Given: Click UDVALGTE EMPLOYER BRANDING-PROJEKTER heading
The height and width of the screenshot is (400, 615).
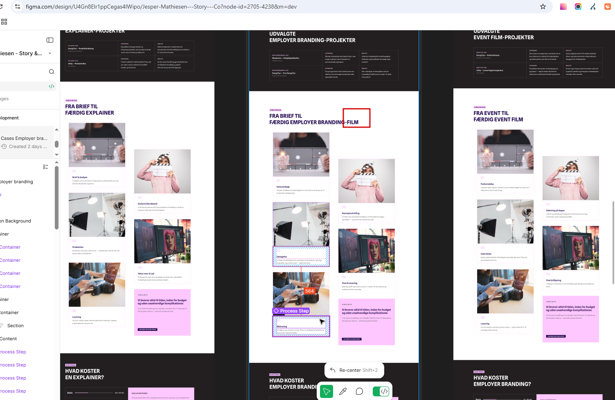Looking at the screenshot, I should 312,37.
